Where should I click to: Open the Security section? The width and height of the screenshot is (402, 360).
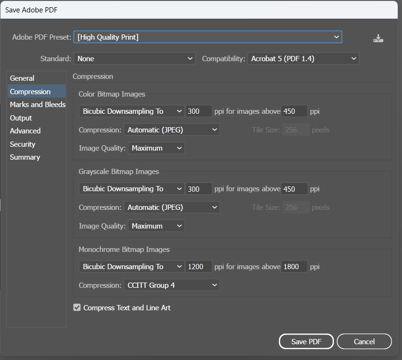pos(23,144)
